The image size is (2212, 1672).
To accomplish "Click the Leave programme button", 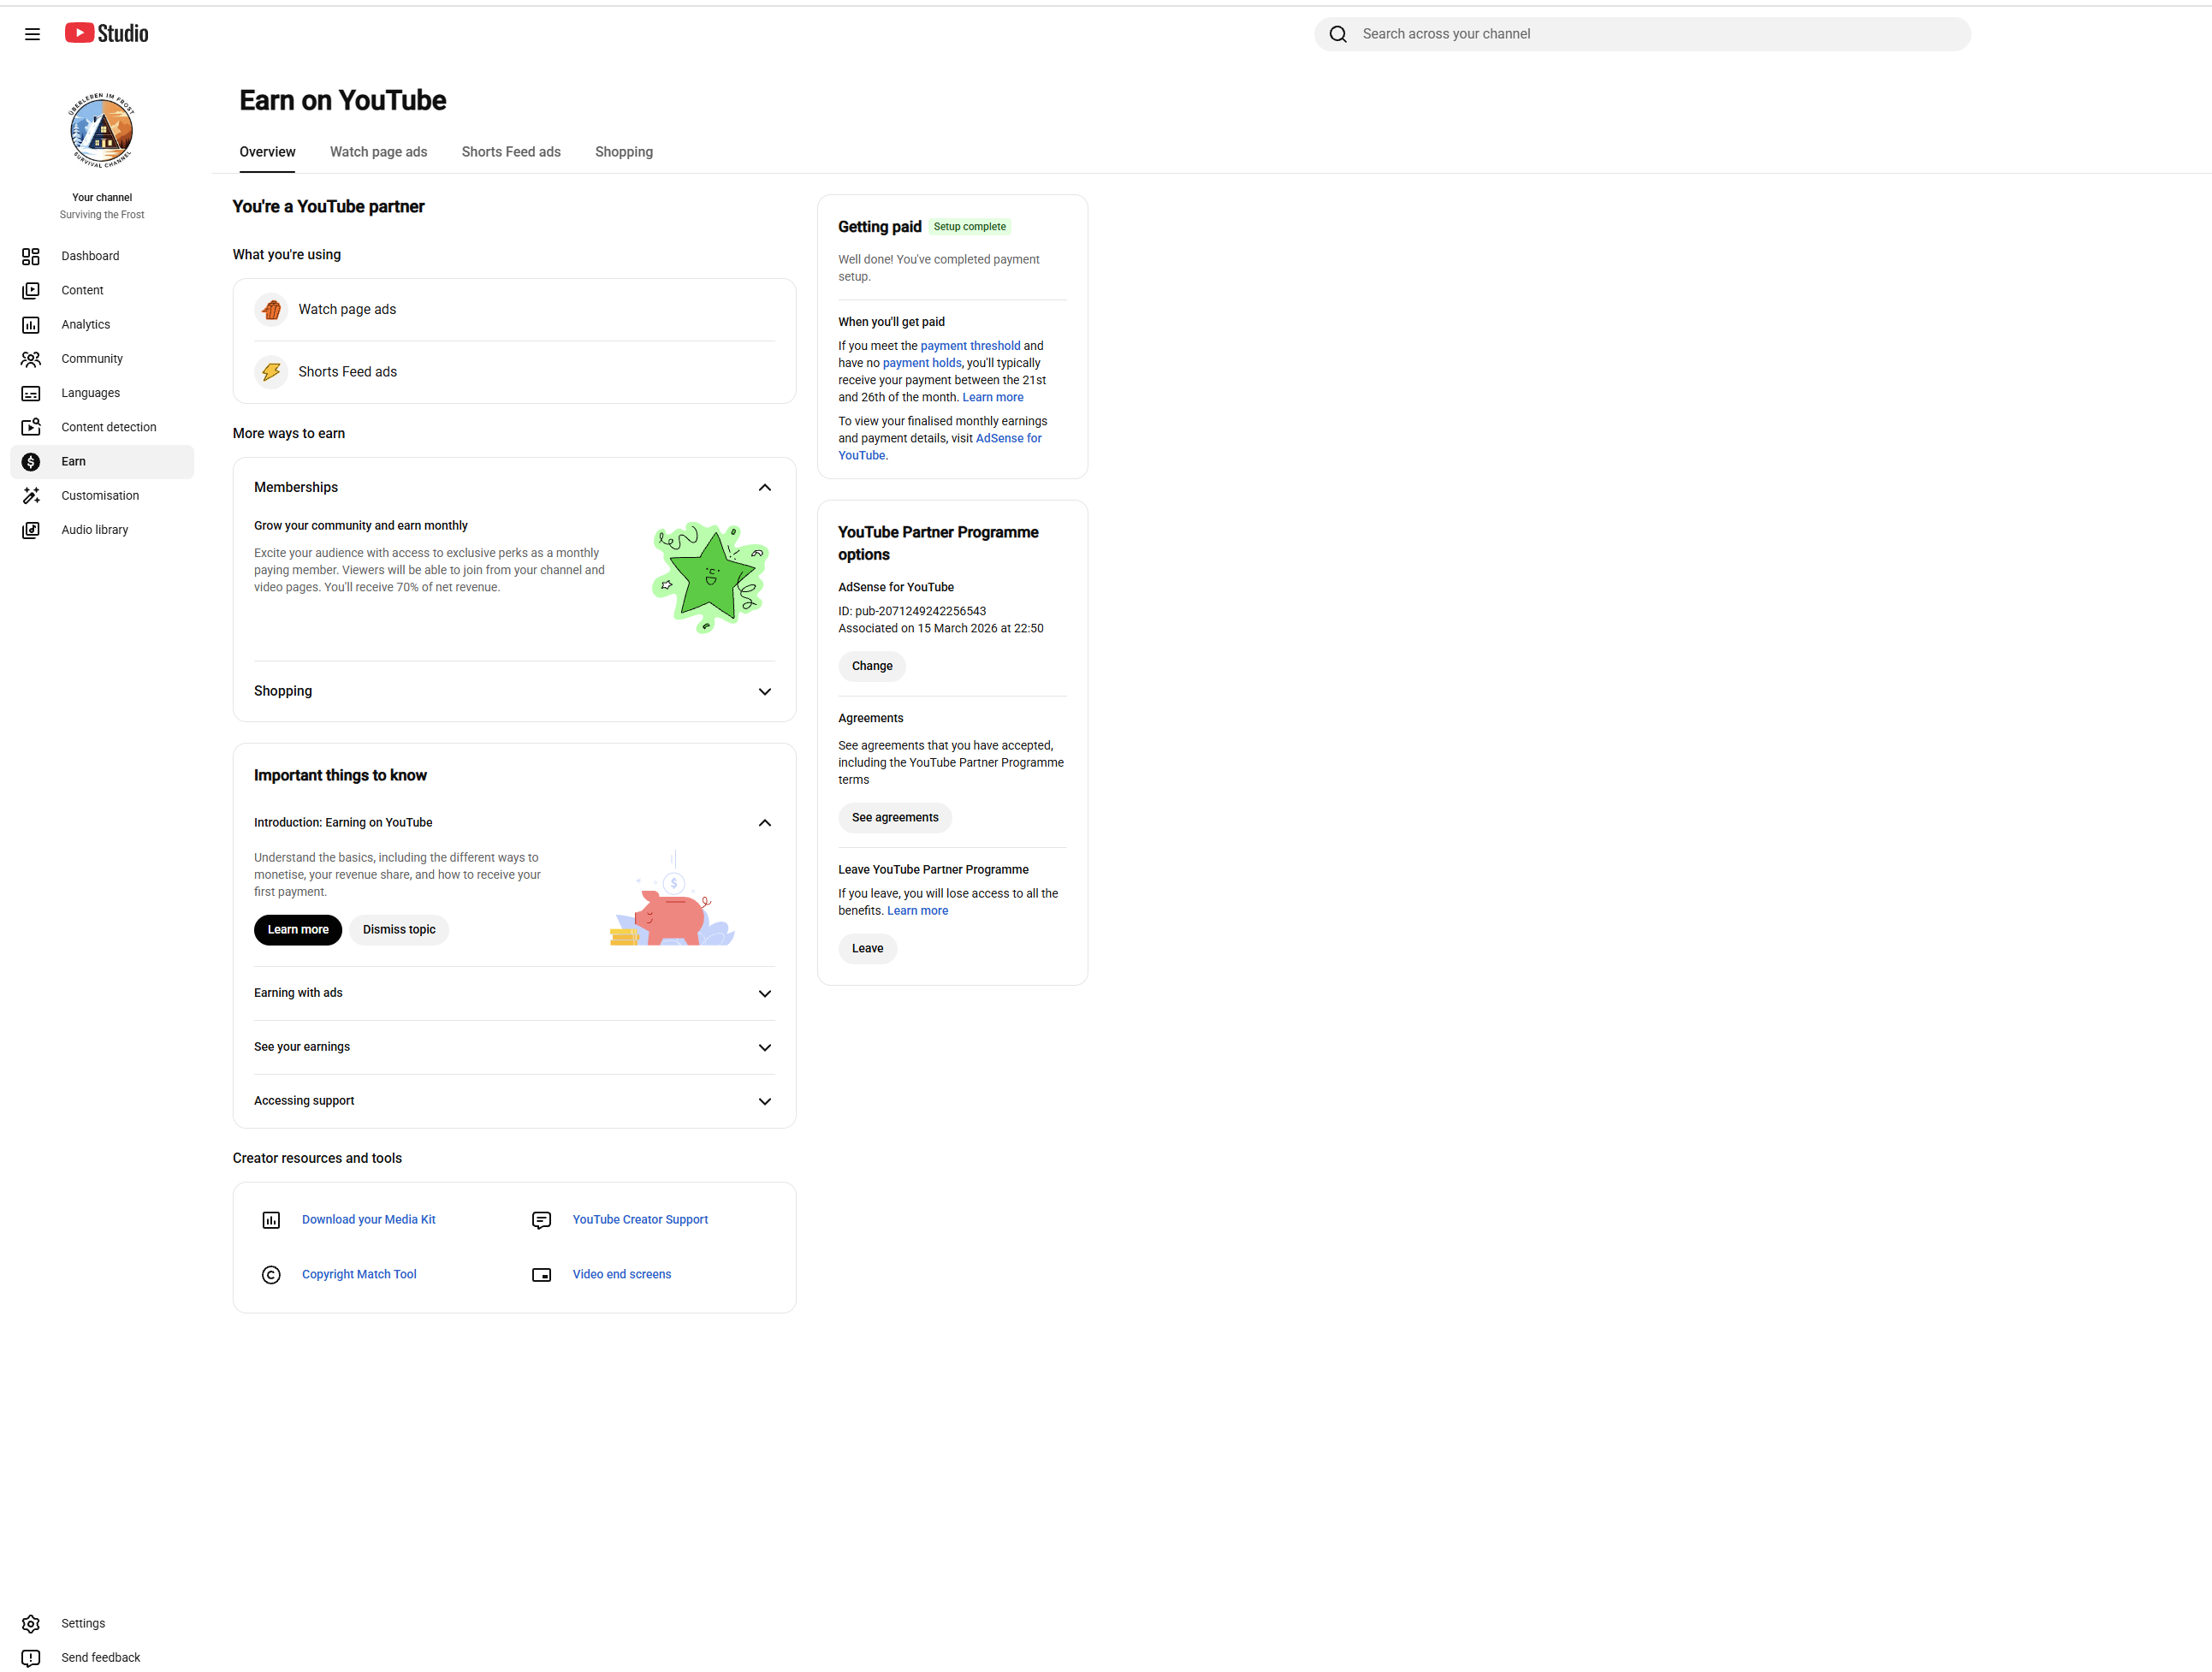I will pyautogui.click(x=867, y=949).
